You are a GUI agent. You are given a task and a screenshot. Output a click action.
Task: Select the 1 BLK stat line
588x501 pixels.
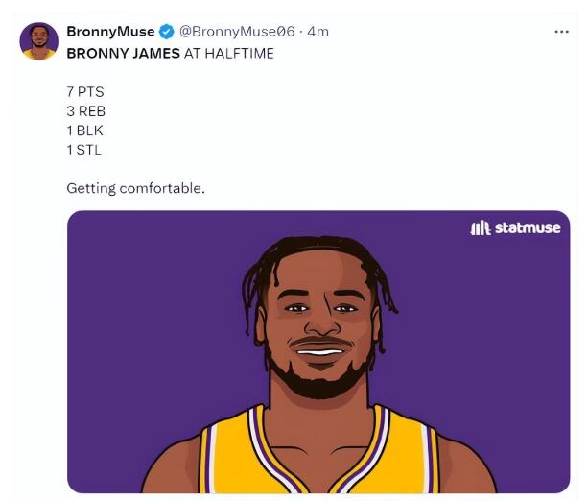(84, 131)
